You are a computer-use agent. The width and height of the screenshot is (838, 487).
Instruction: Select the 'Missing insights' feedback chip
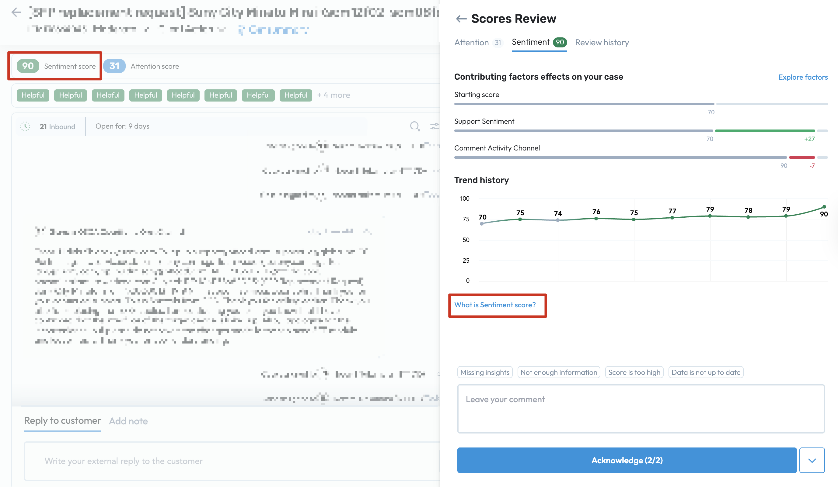click(x=484, y=372)
